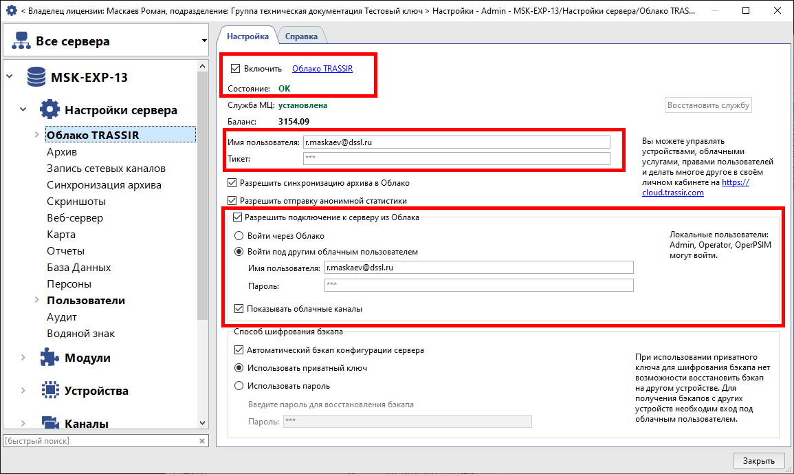Open the Справка tab

301,36
